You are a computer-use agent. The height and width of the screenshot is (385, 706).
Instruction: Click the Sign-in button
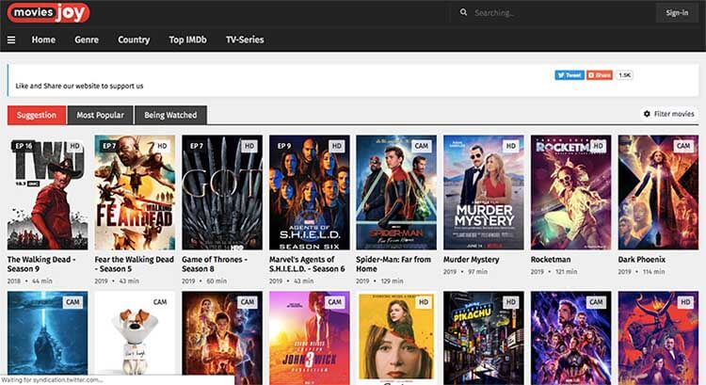677,12
